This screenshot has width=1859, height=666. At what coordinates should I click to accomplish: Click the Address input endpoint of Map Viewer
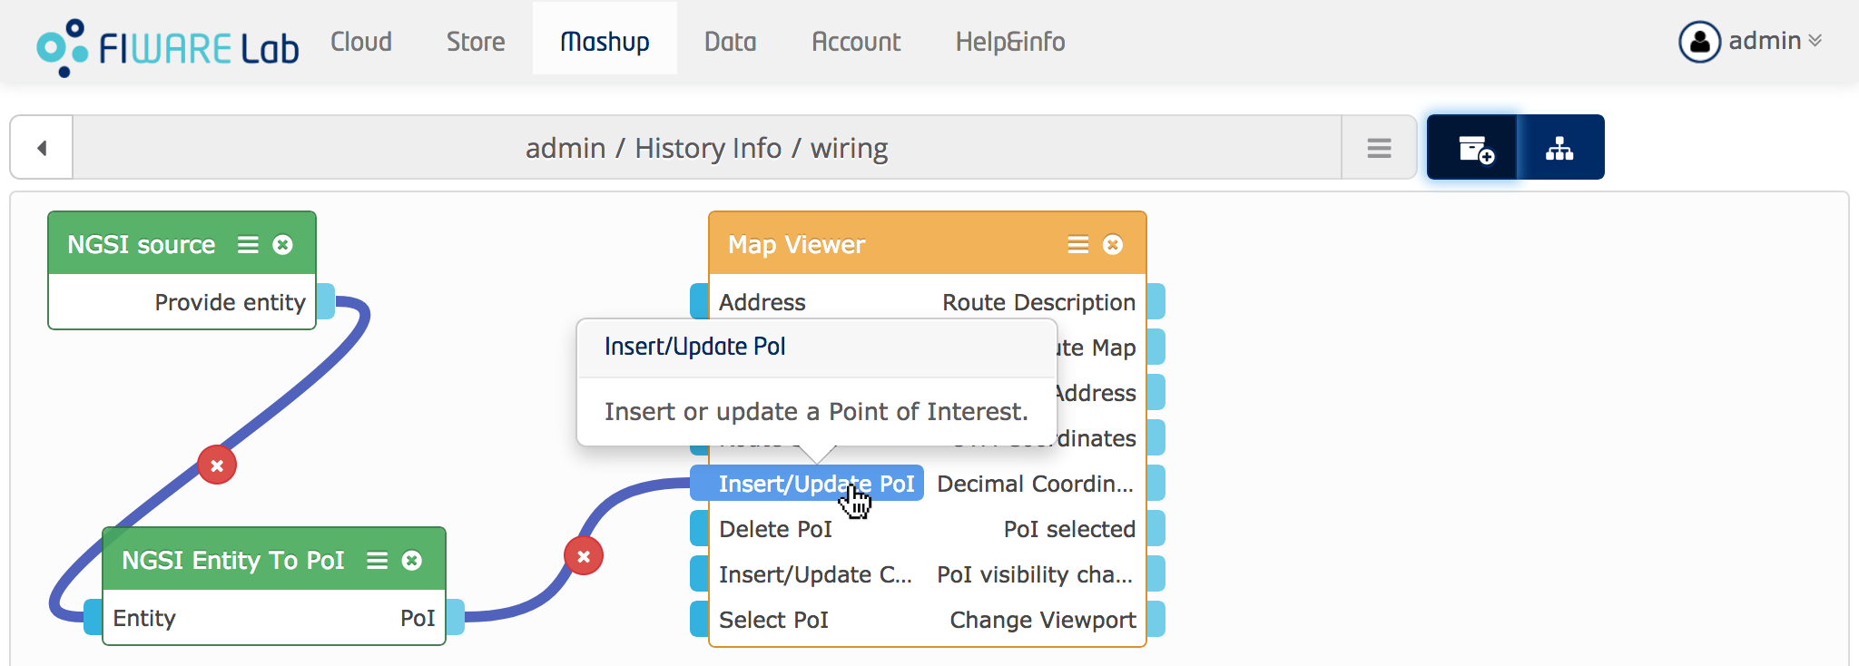tap(762, 302)
